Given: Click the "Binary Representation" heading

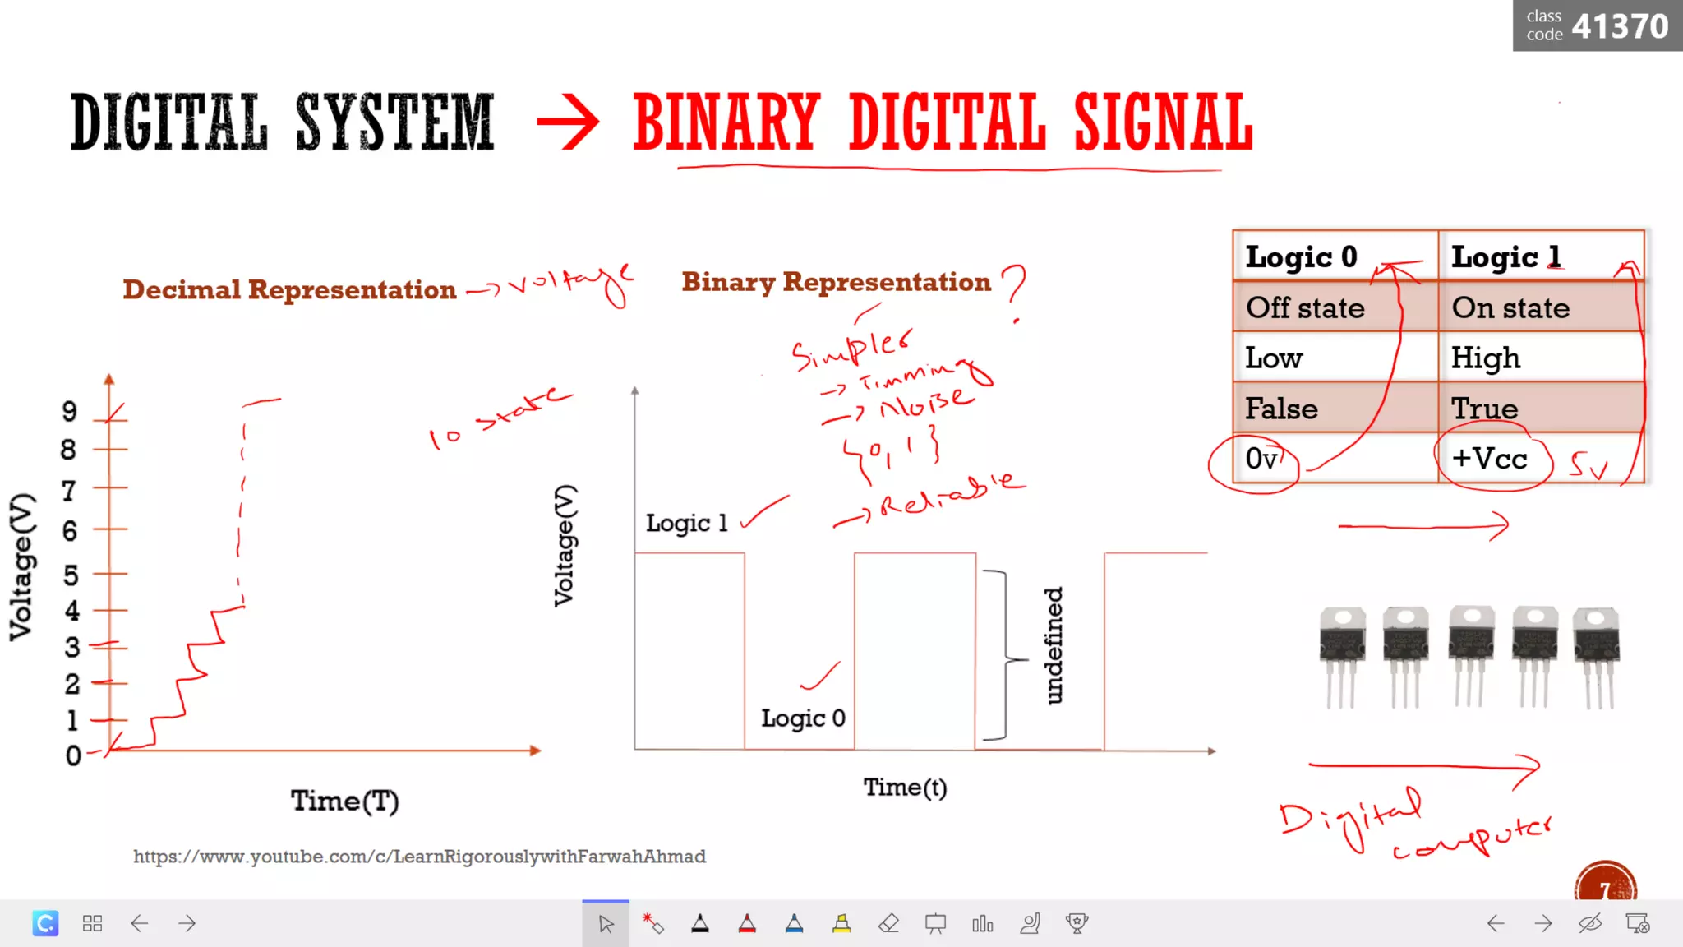Looking at the screenshot, I should [836, 282].
